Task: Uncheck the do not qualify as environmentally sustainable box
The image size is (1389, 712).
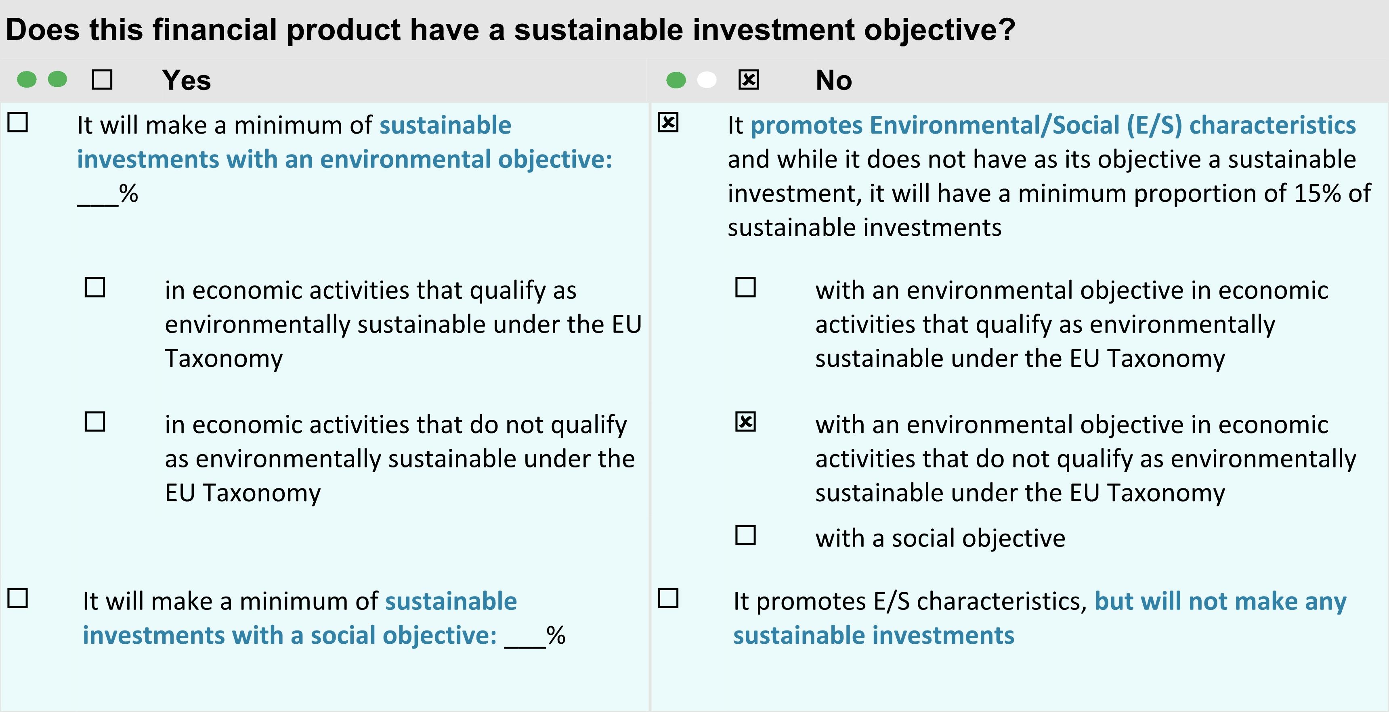Action: click(x=746, y=421)
